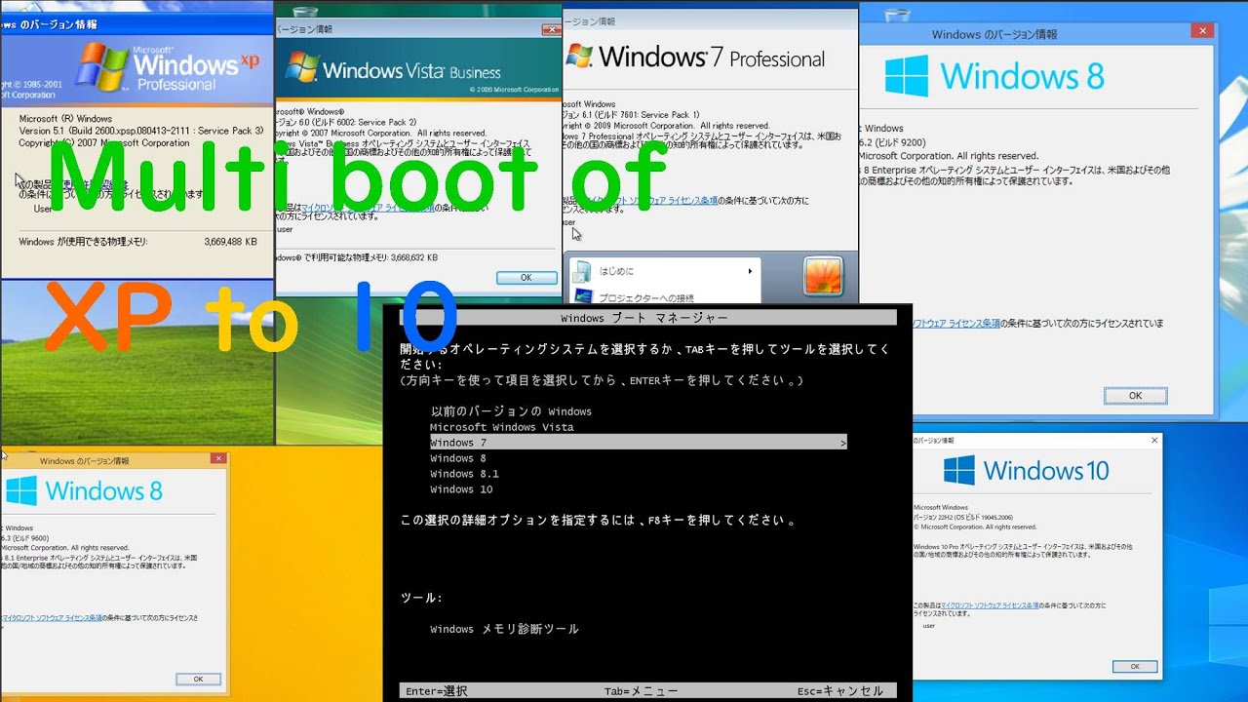Click the Windows ブート マネージャー title bar
This screenshot has width=1248, height=702.
click(644, 318)
